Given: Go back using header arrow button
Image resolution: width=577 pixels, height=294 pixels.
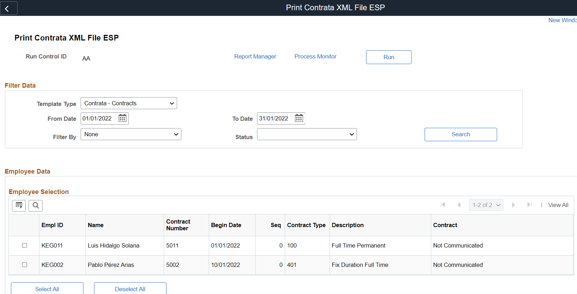Looking at the screenshot, I should coord(9,8).
